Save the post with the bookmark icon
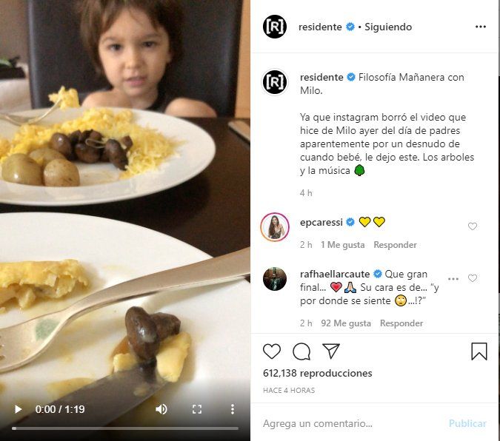 (479, 351)
